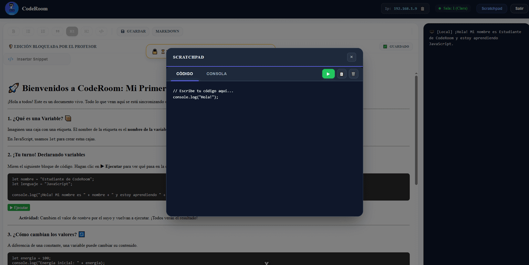Open the Insertar Snippet dropdown
This screenshot has width=529, height=265.
click(x=37, y=59)
